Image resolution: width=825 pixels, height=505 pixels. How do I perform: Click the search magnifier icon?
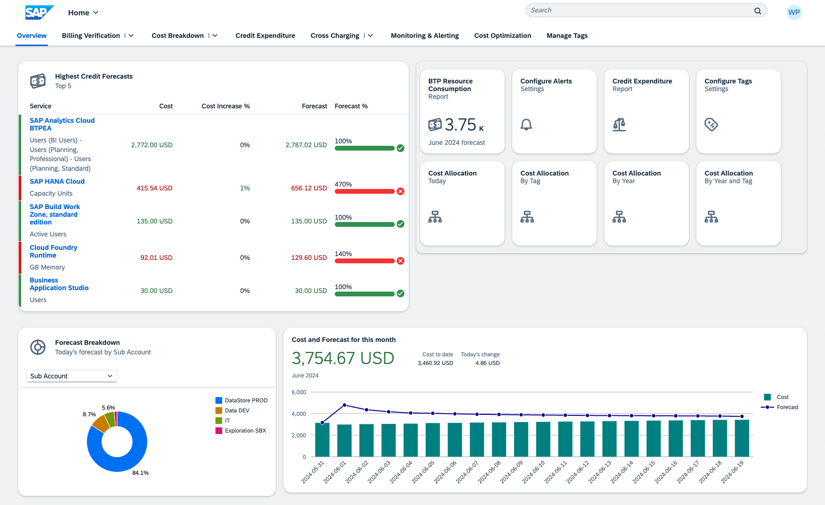pyautogui.click(x=758, y=11)
